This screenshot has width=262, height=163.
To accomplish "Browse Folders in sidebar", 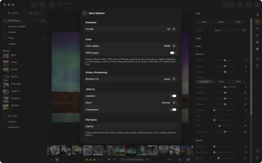I will pyautogui.click(x=24, y=122).
